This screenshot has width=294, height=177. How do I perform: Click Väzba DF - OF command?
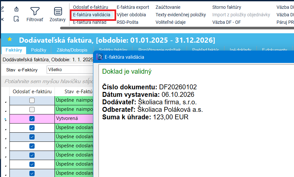226,22
